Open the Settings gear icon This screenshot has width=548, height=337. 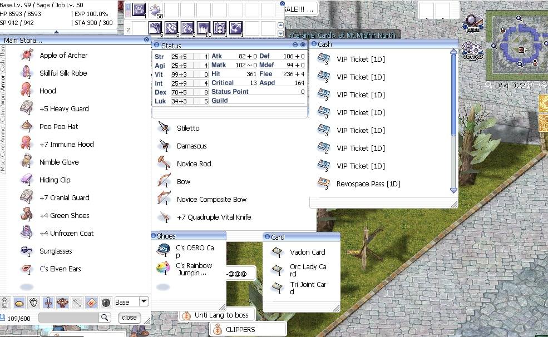pyautogui.click(x=472, y=50)
